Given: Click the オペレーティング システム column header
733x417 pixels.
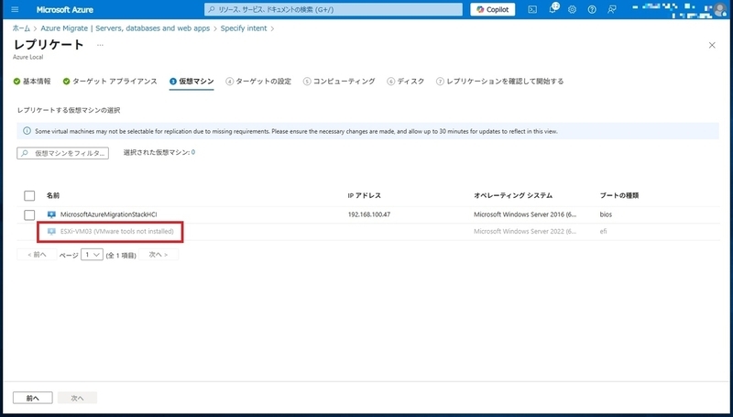Looking at the screenshot, I should pos(513,195).
